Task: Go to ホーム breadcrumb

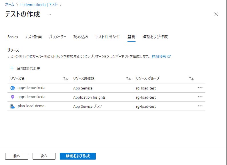Action: tap(10, 5)
